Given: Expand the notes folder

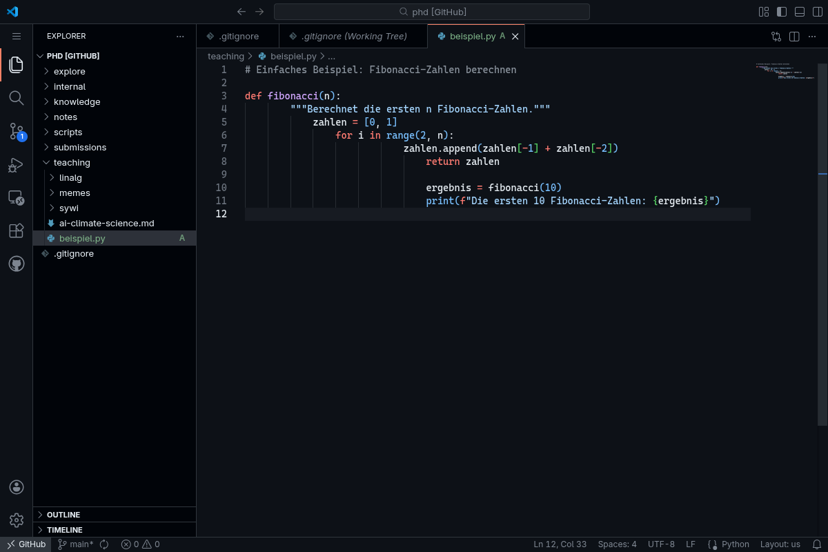Looking at the screenshot, I should (115, 117).
